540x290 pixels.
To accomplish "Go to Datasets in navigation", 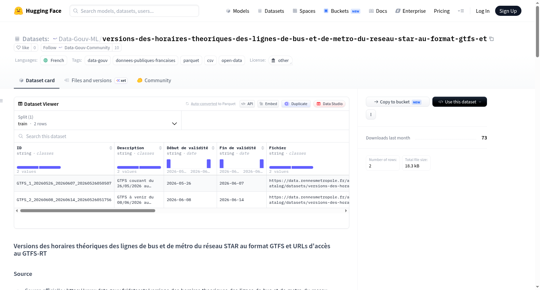I will point(271,11).
